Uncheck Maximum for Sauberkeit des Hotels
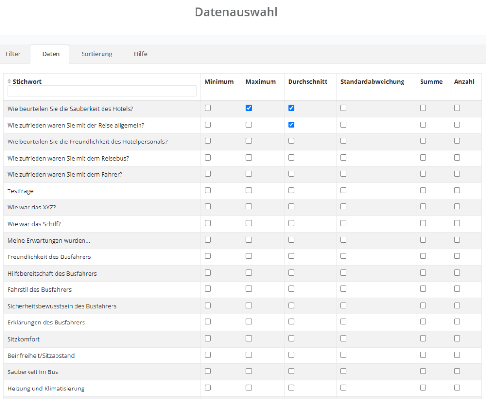The image size is (486, 399). tap(249, 108)
